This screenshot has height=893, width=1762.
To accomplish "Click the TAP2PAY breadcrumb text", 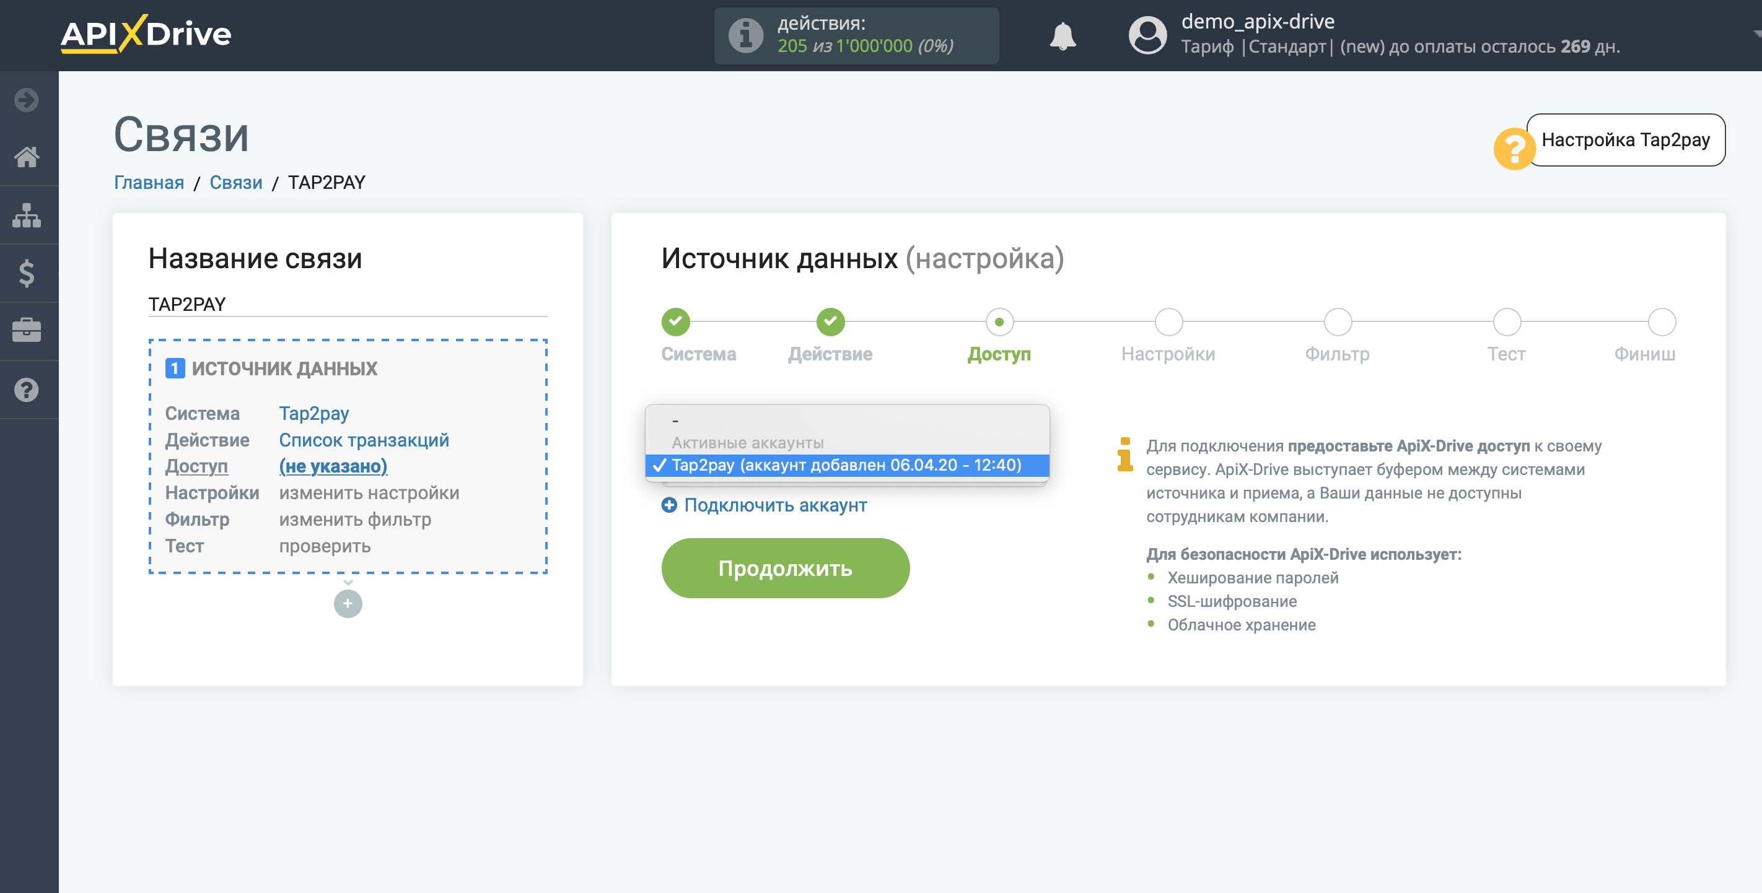I will click(x=327, y=183).
